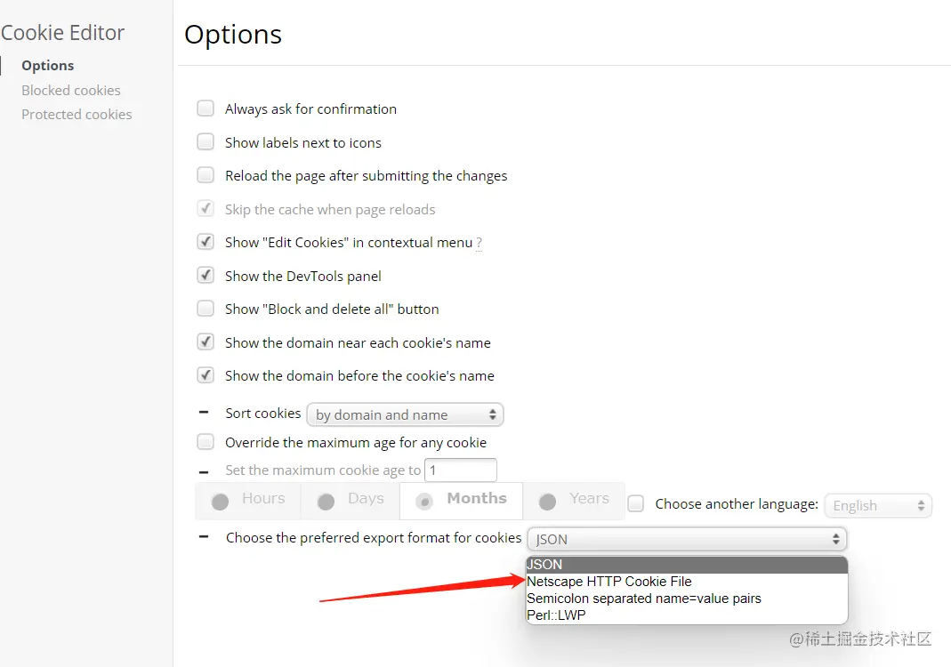Click the Options page heading

click(x=233, y=35)
